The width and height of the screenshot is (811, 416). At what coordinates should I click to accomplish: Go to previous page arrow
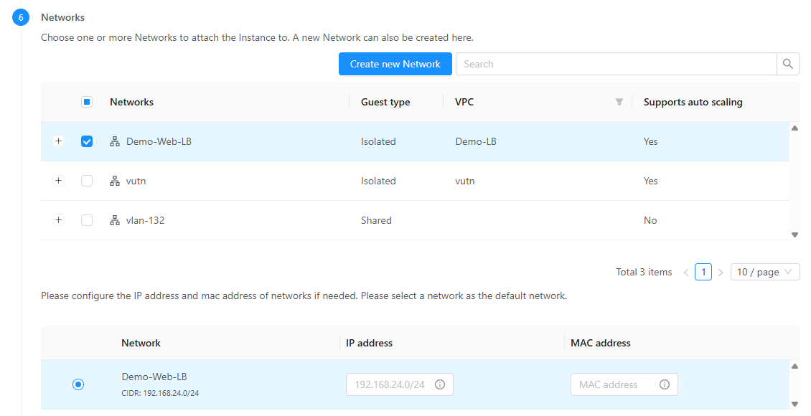click(686, 273)
